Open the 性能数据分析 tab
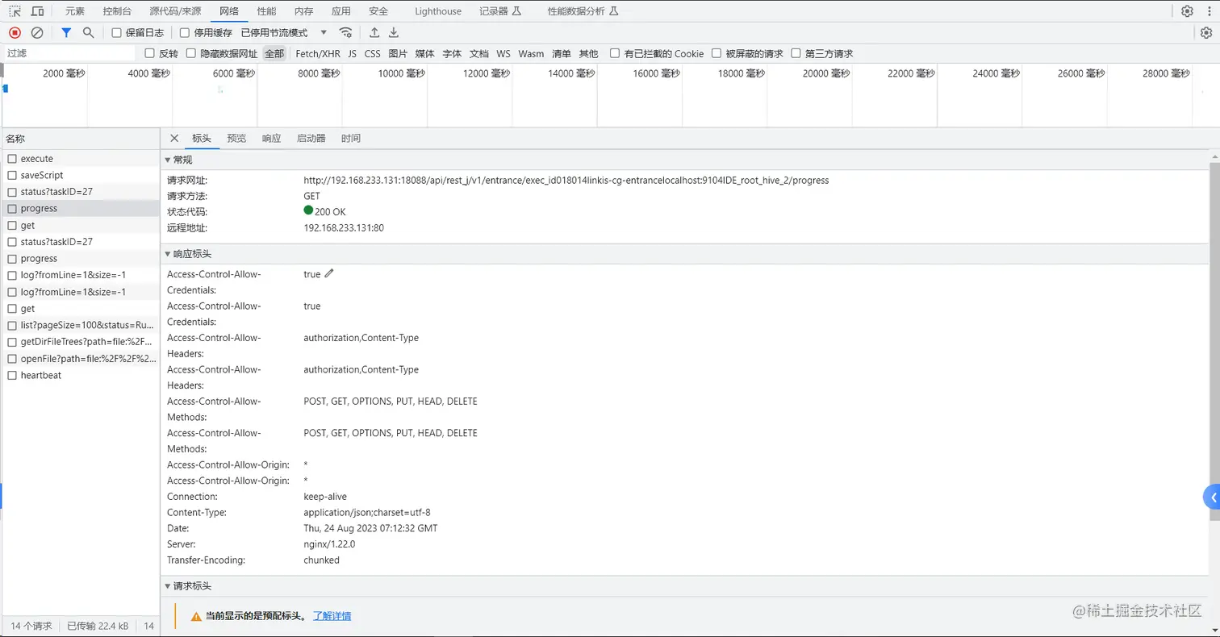This screenshot has width=1220, height=637. click(x=583, y=11)
